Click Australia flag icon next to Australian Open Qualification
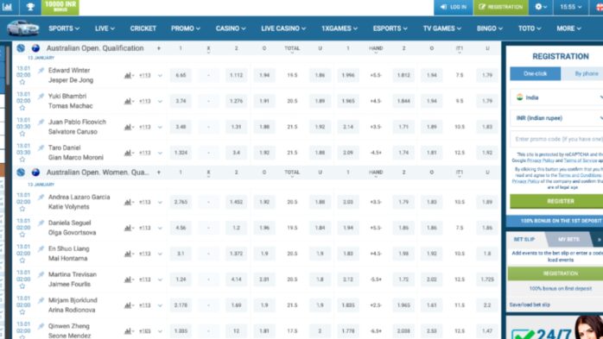This screenshot has height=339, width=603. [35, 48]
